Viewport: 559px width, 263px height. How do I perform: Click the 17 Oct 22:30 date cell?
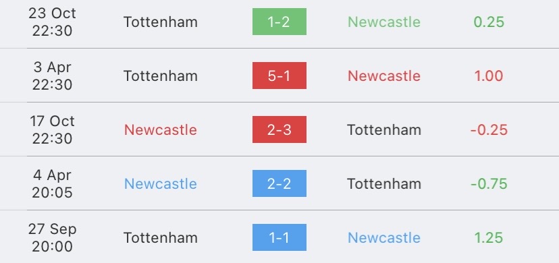(x=52, y=129)
